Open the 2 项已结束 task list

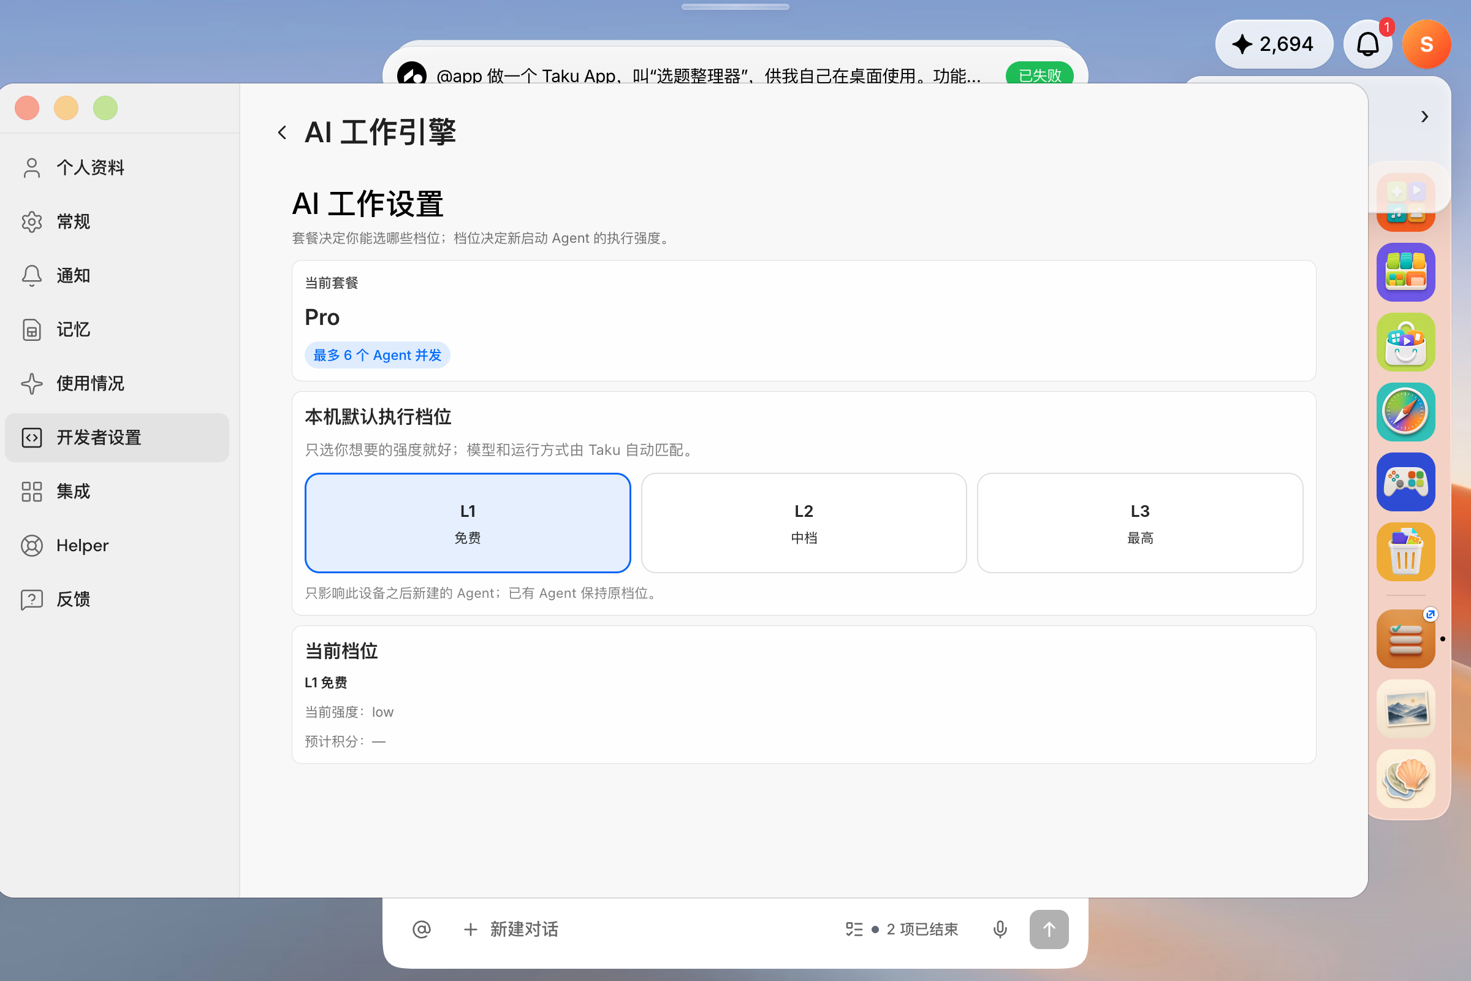coord(901,929)
